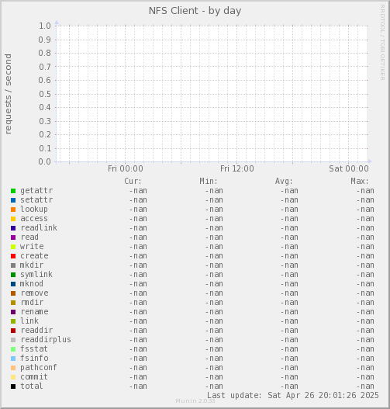This screenshot has width=390, height=409.
Task: Select the 'fsstat' legend label
Action: [x=34, y=349]
